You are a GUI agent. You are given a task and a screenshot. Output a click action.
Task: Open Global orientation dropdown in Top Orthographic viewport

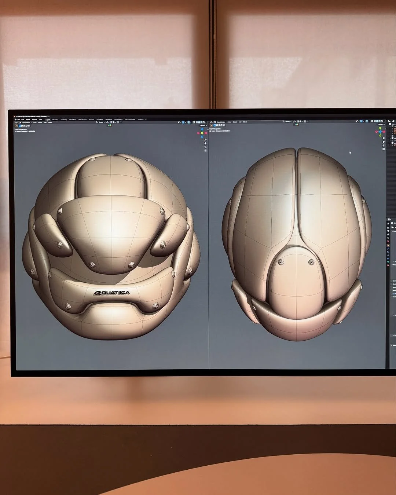pos(287,121)
